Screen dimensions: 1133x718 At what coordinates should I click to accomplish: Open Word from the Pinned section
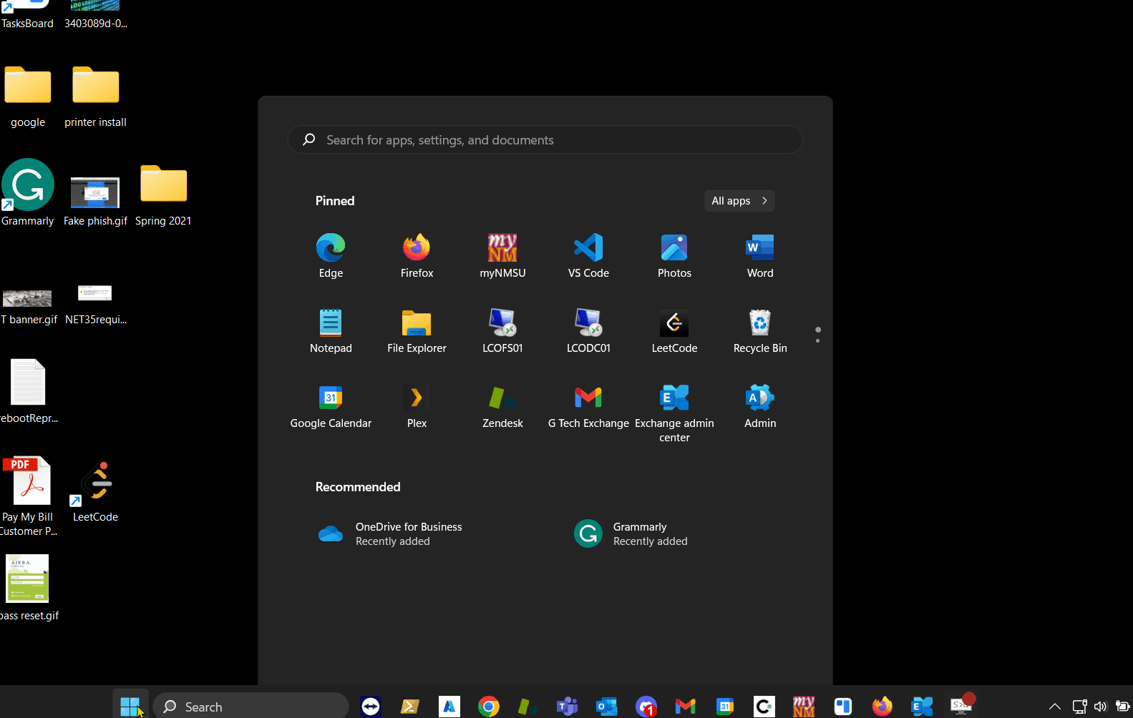point(760,255)
